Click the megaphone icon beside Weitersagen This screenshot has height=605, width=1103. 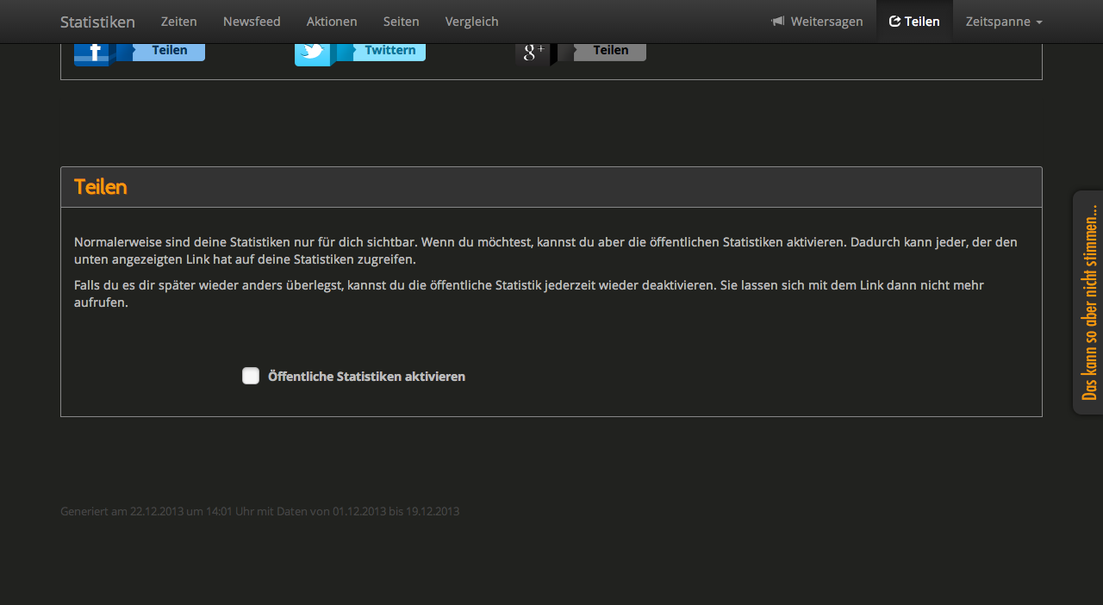tap(778, 22)
